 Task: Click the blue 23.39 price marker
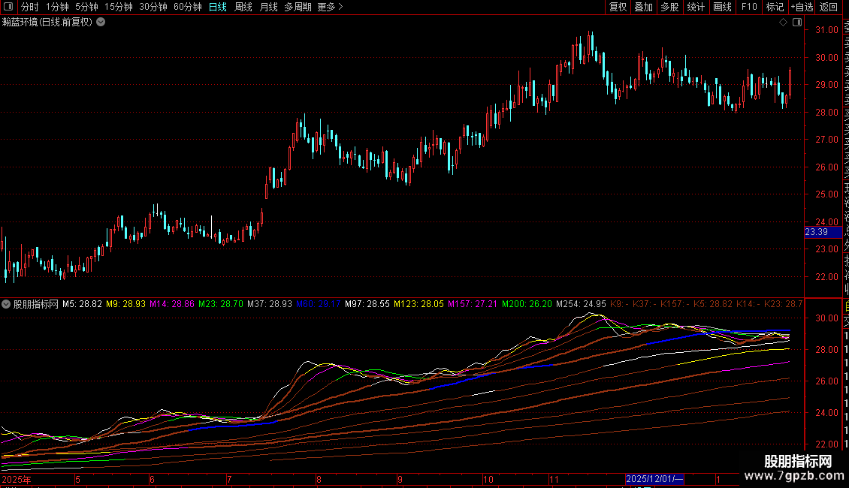tap(823, 232)
